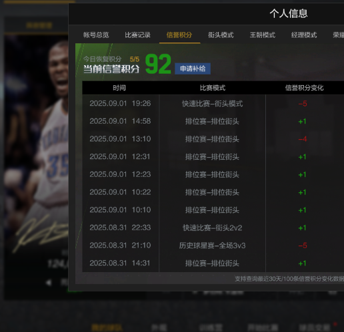Switch to the 比赛记录 tab
Screen dimensions: 344x332
[137, 35]
